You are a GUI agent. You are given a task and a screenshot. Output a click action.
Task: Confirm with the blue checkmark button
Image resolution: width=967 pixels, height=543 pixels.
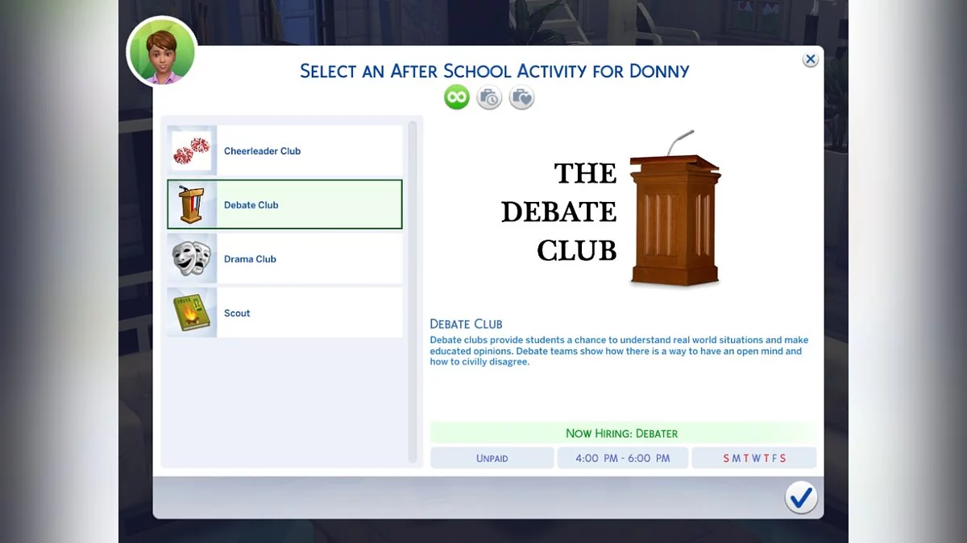point(801,496)
